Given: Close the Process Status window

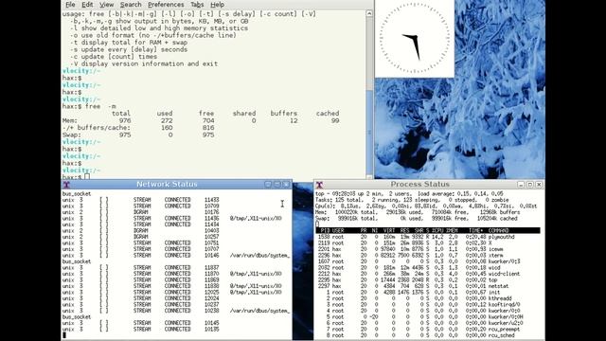Looking at the screenshot, I should [539, 185].
